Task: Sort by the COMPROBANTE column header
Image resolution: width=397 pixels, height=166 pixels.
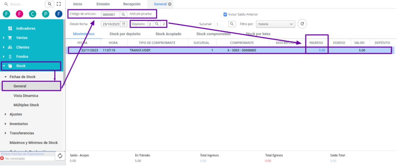Action: tap(242, 43)
